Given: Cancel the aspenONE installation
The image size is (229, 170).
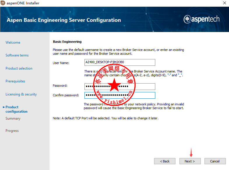Looking at the screenshot, I should tap(215, 161).
